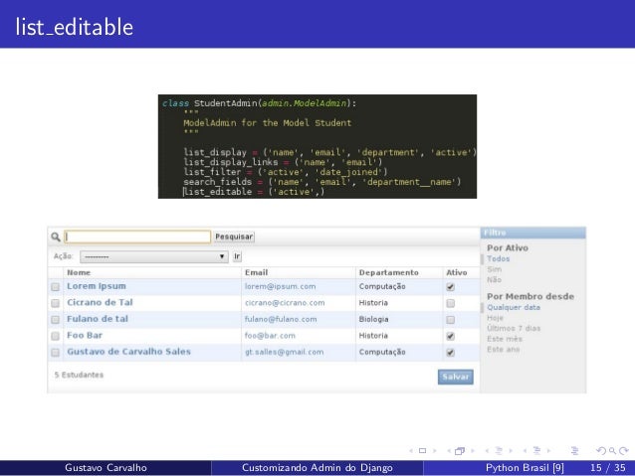Open the Ação action dropdown
Viewport: 635px width, 476px height.
[154, 256]
